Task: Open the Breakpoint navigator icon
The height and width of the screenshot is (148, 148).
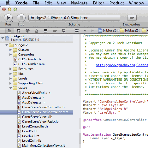Action: 55,31
